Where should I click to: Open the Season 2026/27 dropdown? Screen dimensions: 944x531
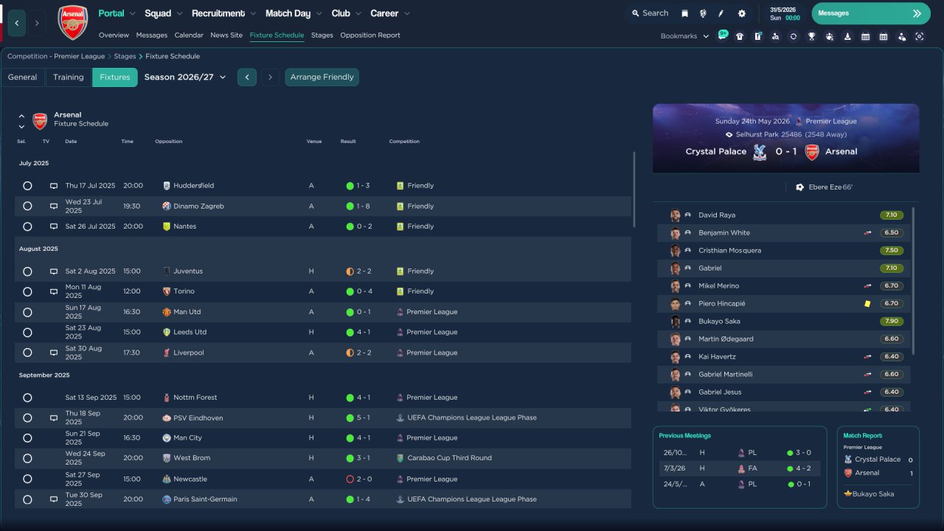(x=185, y=77)
